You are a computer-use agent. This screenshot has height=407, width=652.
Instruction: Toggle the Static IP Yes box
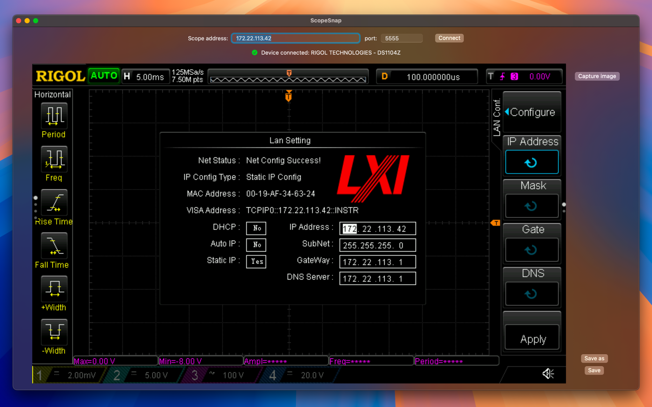(x=256, y=261)
